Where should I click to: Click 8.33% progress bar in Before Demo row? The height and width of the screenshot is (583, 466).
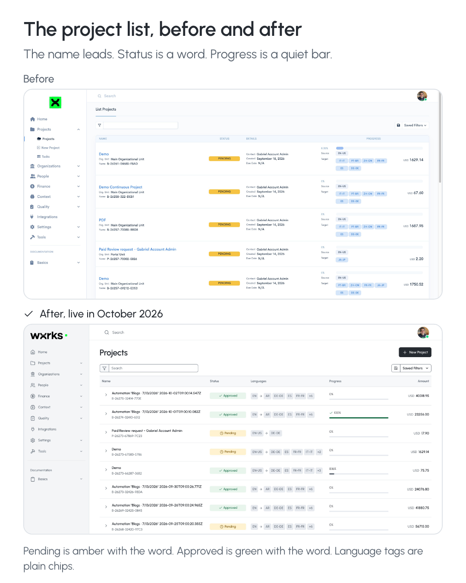379,148
